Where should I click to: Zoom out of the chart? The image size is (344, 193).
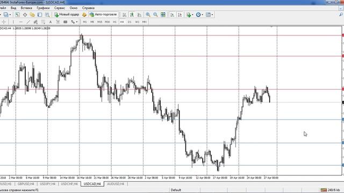coord(155,14)
